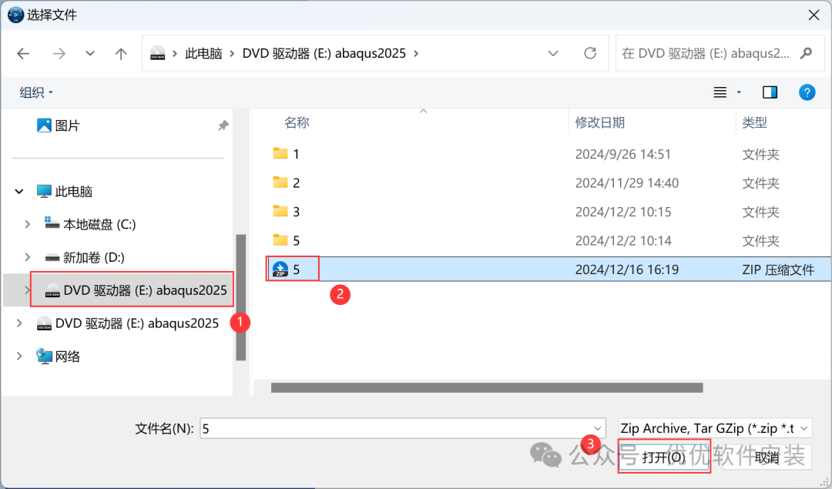
Task: Open Help via the question mark icon
Action: (x=807, y=92)
